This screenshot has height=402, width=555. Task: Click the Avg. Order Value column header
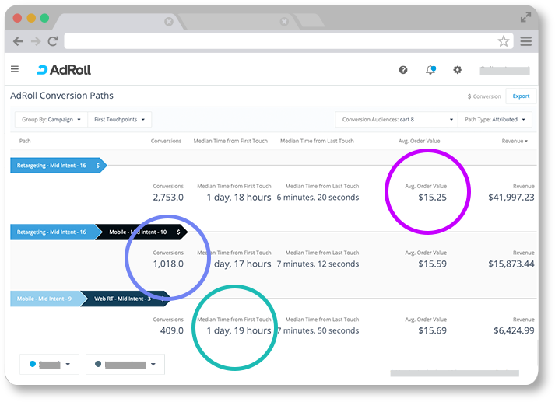pyautogui.click(x=419, y=141)
